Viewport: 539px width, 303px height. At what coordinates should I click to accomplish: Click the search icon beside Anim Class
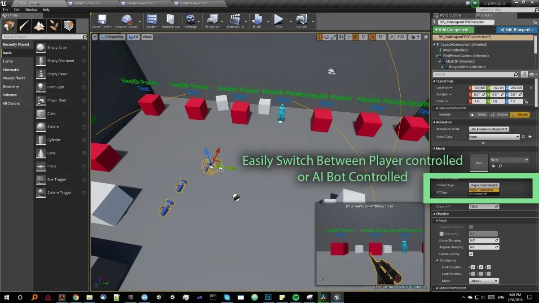pos(524,136)
